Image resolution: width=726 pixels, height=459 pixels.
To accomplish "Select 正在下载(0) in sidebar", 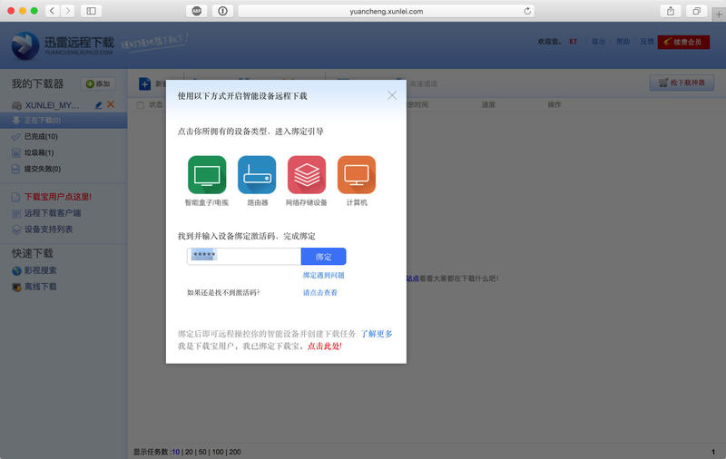I will 64,121.
